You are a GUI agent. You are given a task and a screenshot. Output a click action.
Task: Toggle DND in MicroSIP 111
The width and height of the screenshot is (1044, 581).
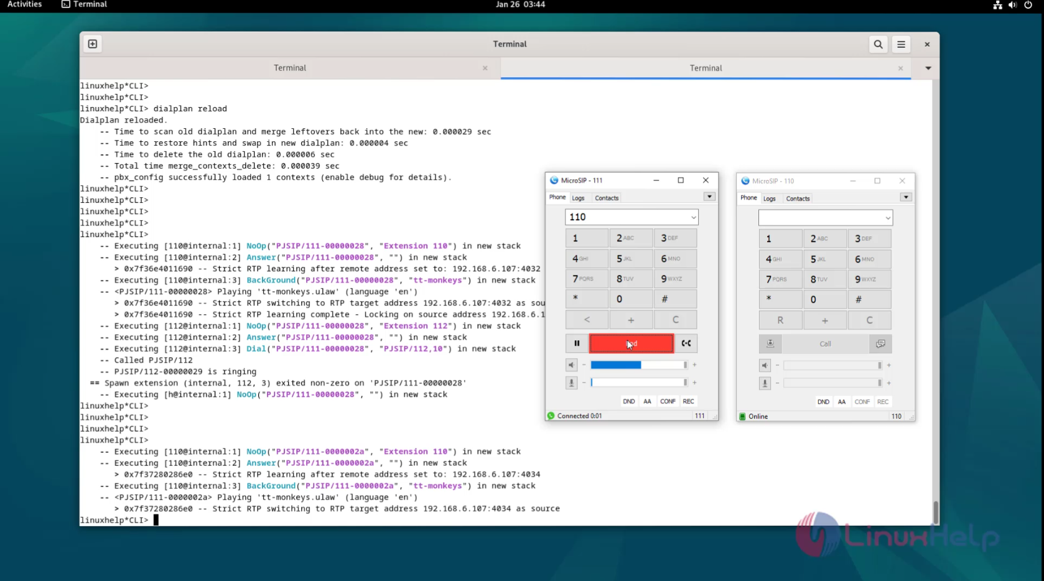click(x=629, y=402)
